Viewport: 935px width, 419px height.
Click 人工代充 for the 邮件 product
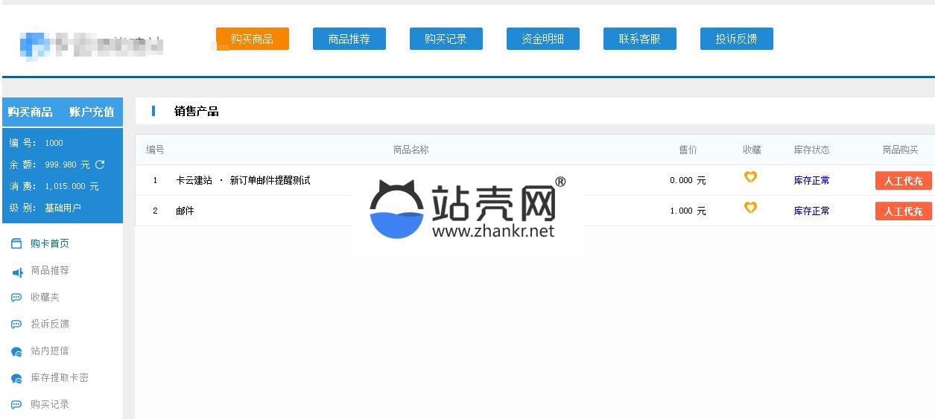coord(903,211)
